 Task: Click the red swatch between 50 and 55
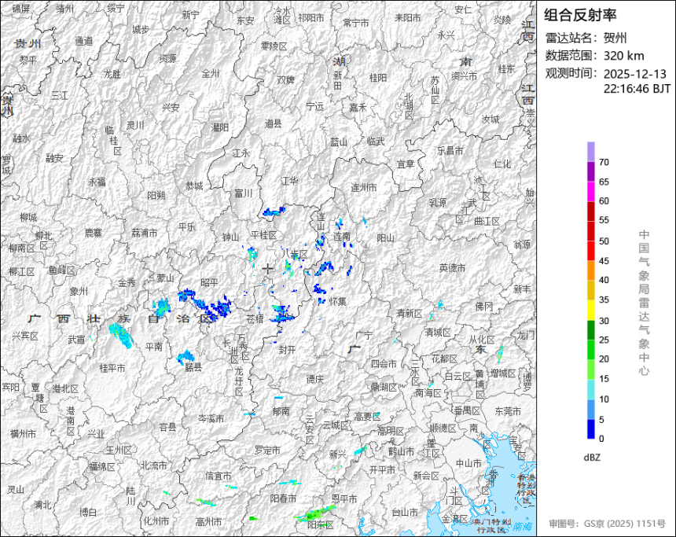(x=590, y=230)
